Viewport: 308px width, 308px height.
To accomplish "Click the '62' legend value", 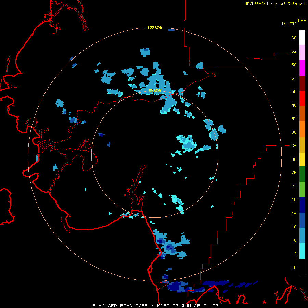I will pos(294,51).
